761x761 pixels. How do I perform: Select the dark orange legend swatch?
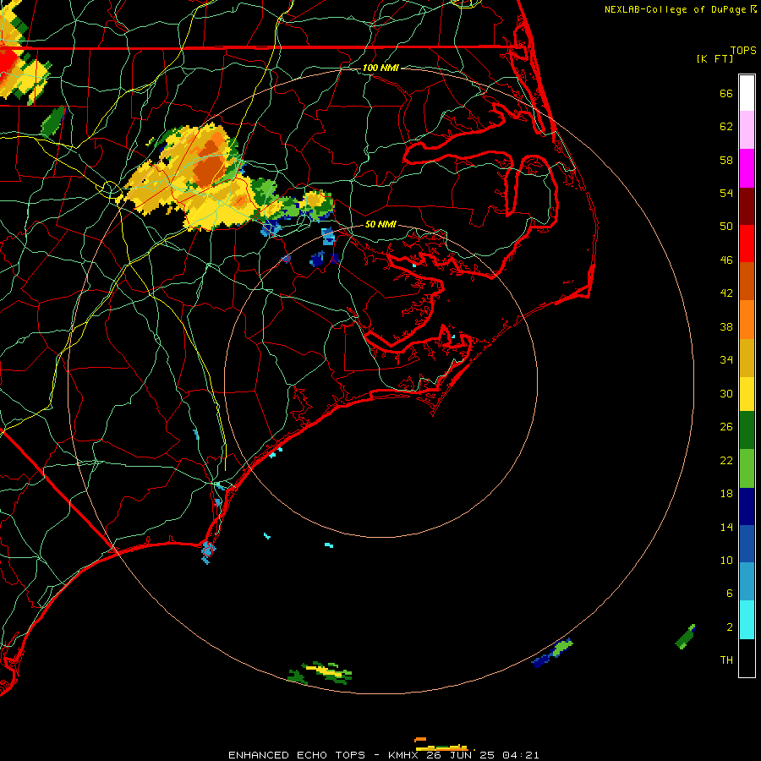747,282
